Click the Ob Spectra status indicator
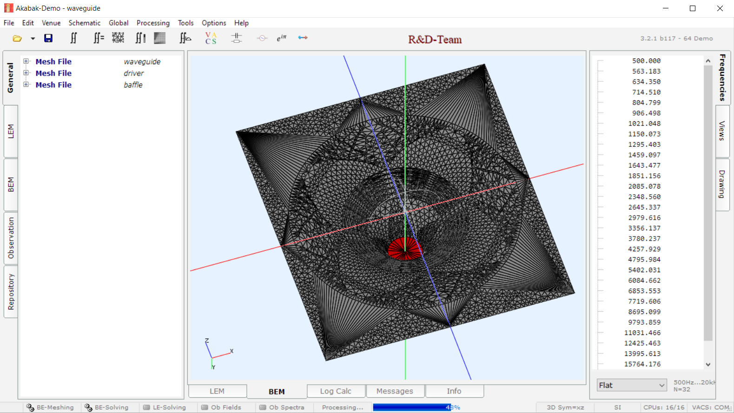The width and height of the screenshot is (734, 413). 282,407
